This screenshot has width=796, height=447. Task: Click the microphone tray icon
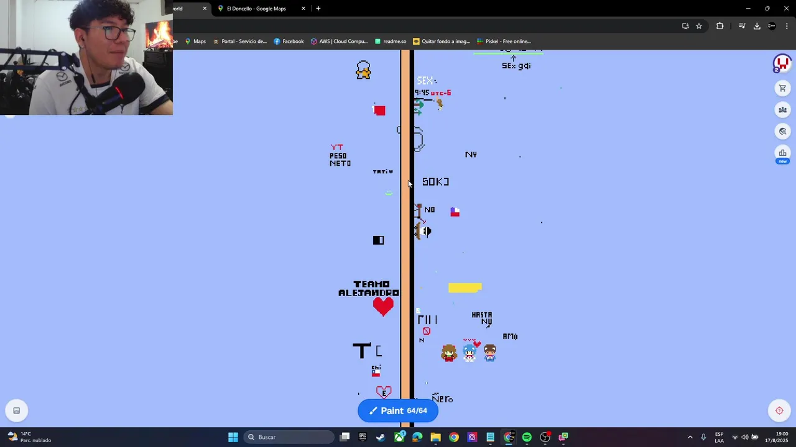pos(703,437)
